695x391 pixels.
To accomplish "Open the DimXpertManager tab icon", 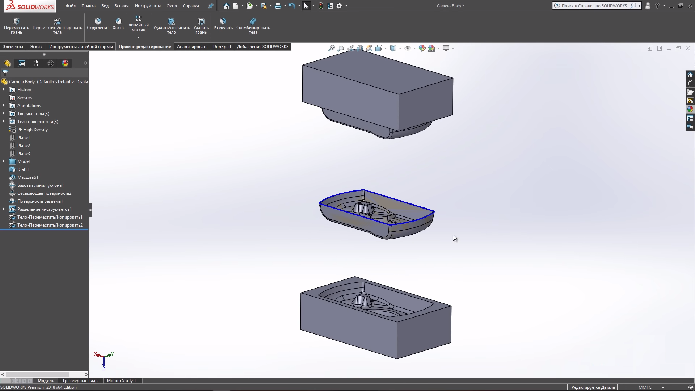I will pos(51,63).
